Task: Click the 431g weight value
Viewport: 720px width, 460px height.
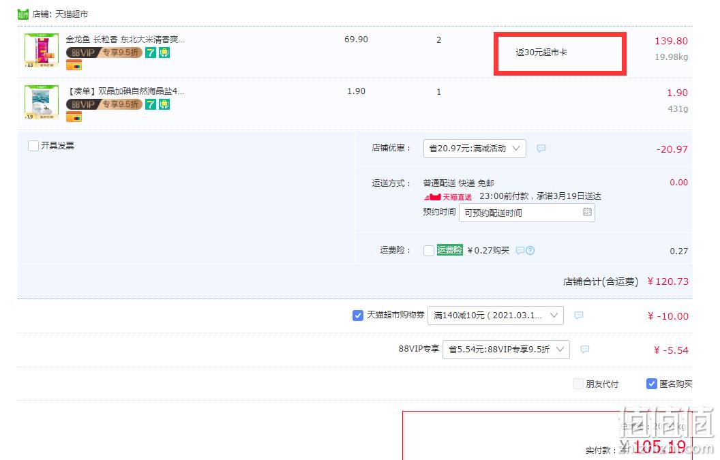Action: [678, 109]
